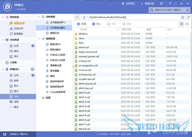Open 标签 bookmarks node
This screenshot has width=192, height=137.
point(46,98)
